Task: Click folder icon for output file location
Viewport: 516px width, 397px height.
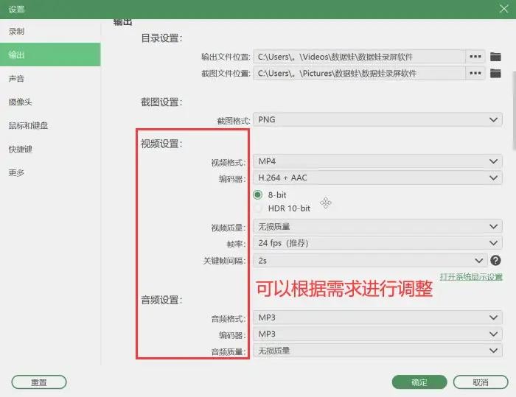Action: point(495,56)
